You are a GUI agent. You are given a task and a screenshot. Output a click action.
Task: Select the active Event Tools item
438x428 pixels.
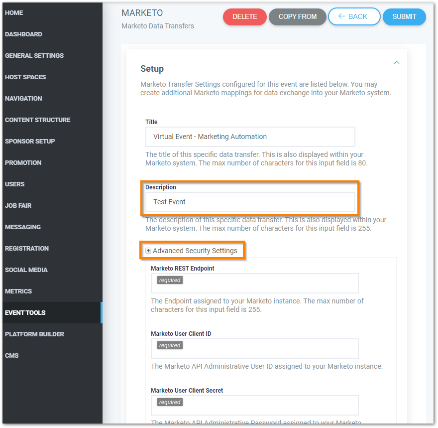(x=53, y=313)
